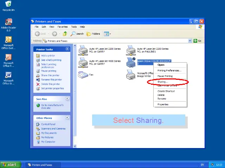Screen dimensions: 225x168
Task: Open Microsoft Office Word shortcut
Action: 8,78
